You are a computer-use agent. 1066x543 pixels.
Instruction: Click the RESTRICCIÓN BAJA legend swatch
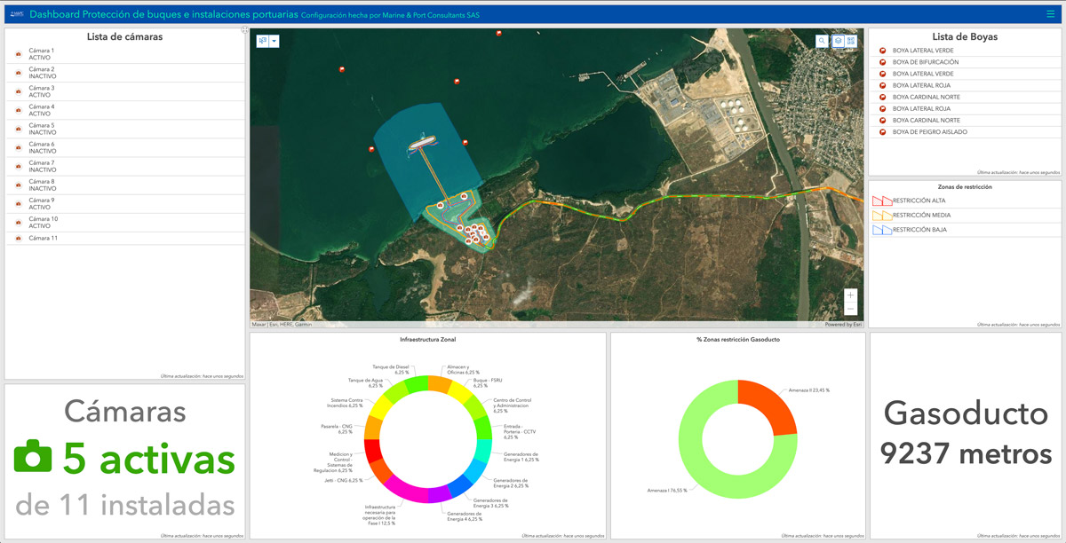(881, 230)
